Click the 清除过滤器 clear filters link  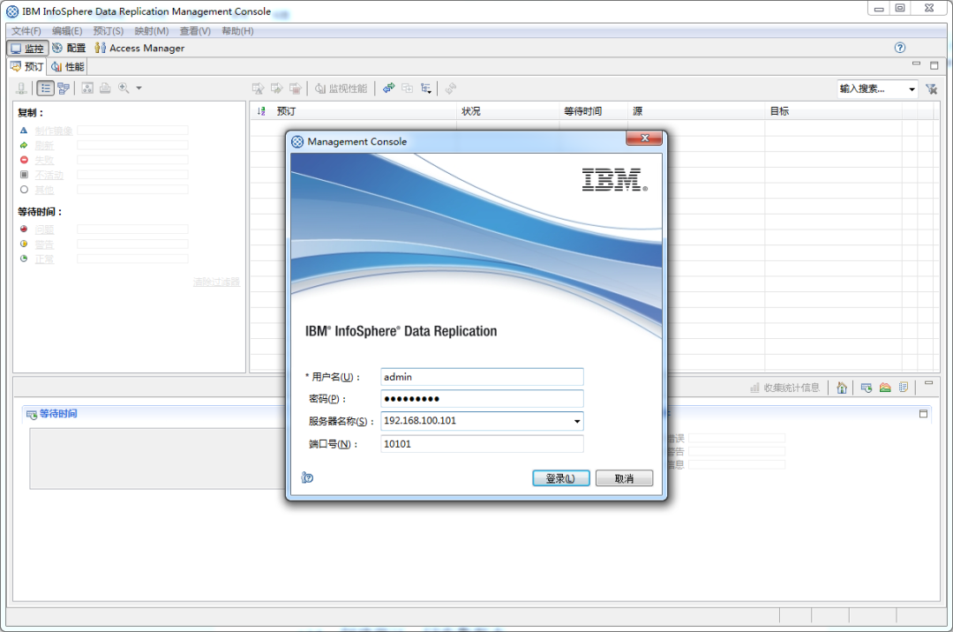216,282
